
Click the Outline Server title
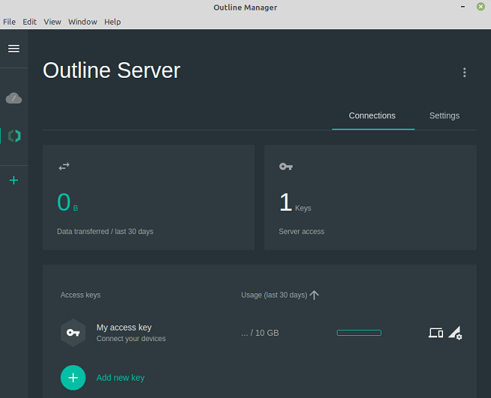(112, 70)
